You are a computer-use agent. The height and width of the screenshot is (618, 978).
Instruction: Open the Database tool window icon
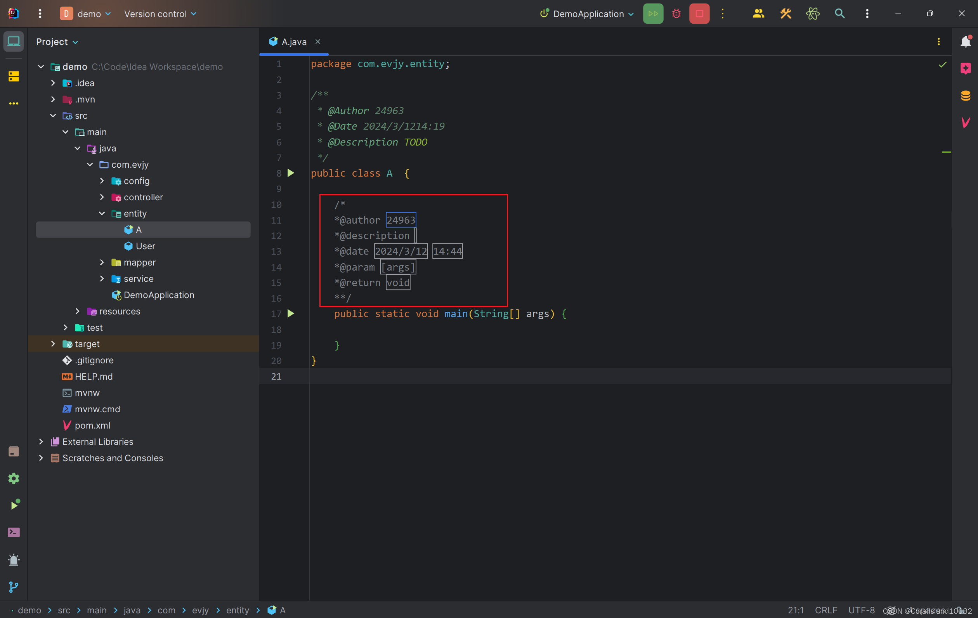click(966, 95)
